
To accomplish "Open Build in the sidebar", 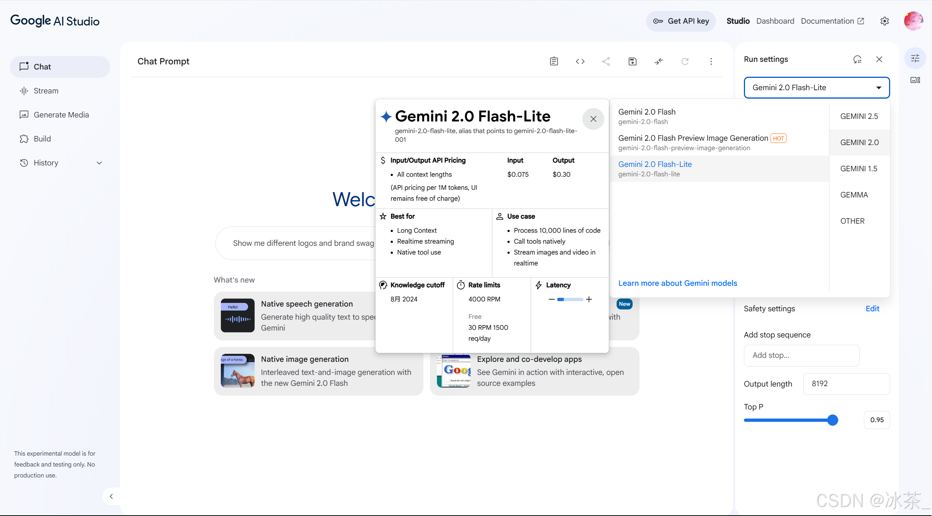I will pos(60,139).
